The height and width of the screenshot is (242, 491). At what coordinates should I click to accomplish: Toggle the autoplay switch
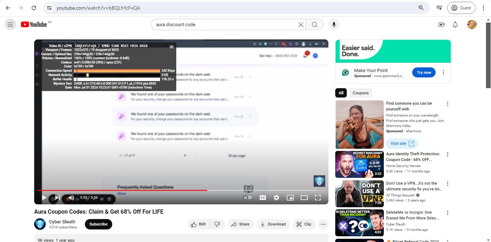tap(248, 198)
